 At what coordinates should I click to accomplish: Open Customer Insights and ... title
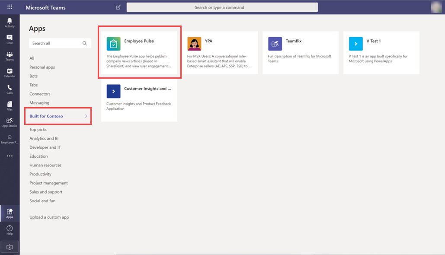(x=147, y=89)
